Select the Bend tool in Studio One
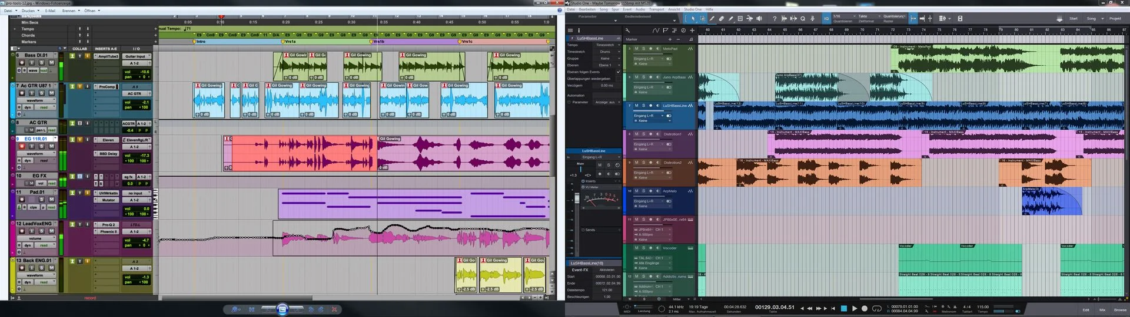1130x317 pixels. pos(749,19)
